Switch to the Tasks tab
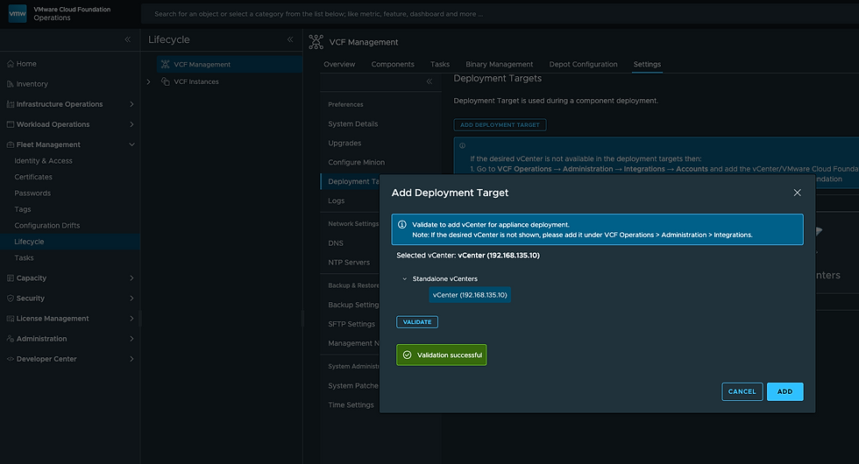Image resolution: width=859 pixels, height=464 pixels. 440,65
